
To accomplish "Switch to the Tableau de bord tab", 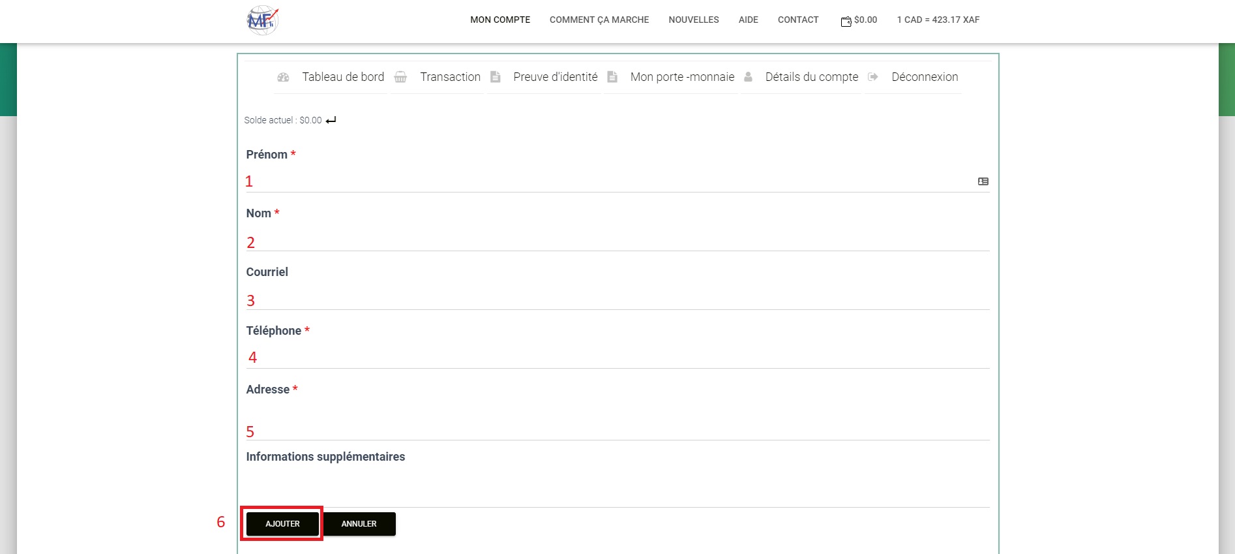I will (342, 77).
